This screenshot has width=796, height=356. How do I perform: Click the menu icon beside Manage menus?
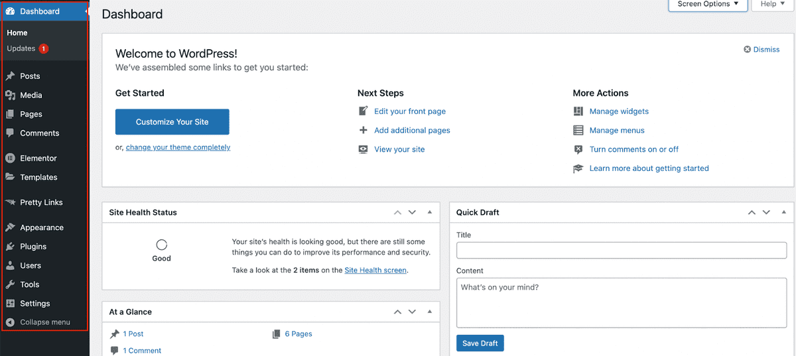[x=578, y=131]
